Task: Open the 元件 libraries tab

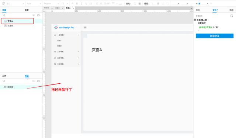Action: [x=4, y=76]
